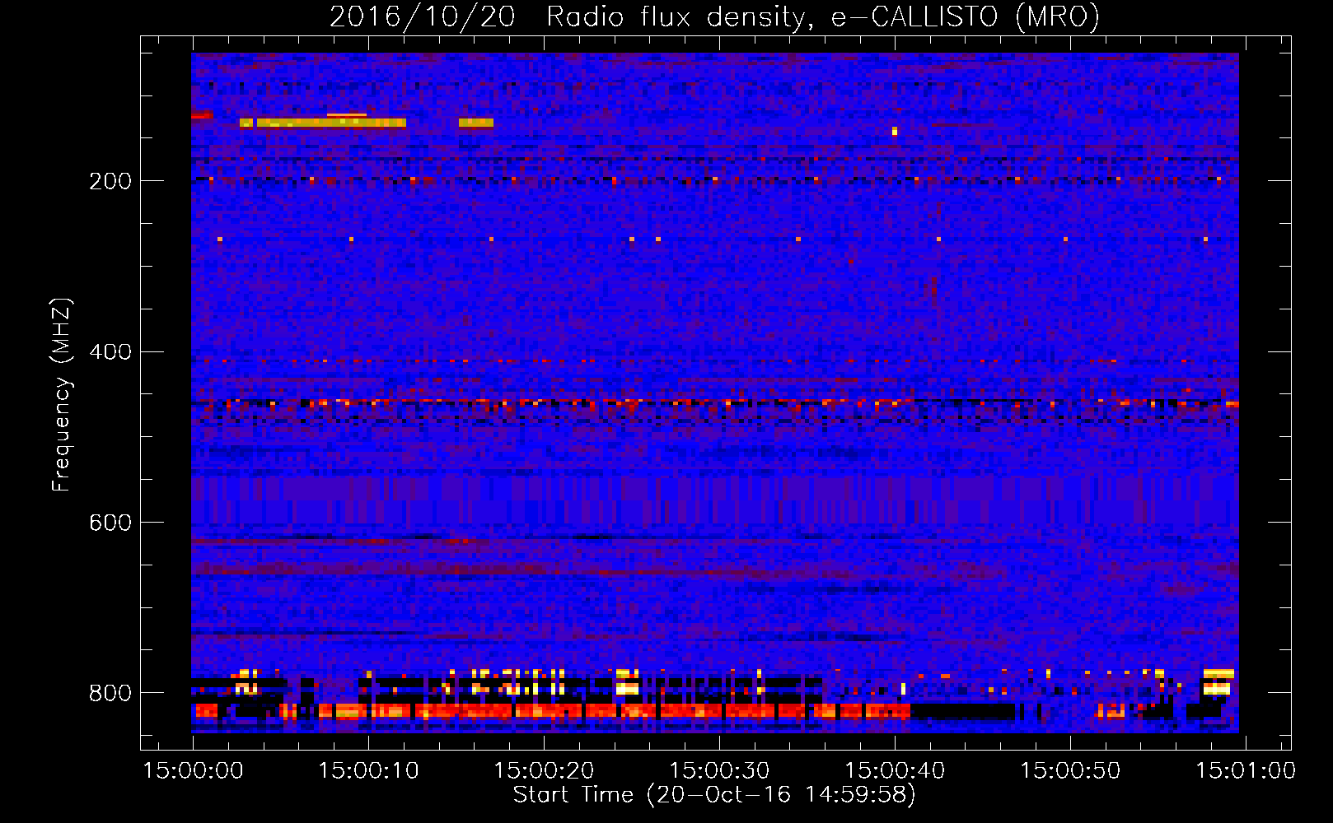Click the 15:00:30 time tick label
The width and height of the screenshot is (1333, 823).
pos(719,771)
